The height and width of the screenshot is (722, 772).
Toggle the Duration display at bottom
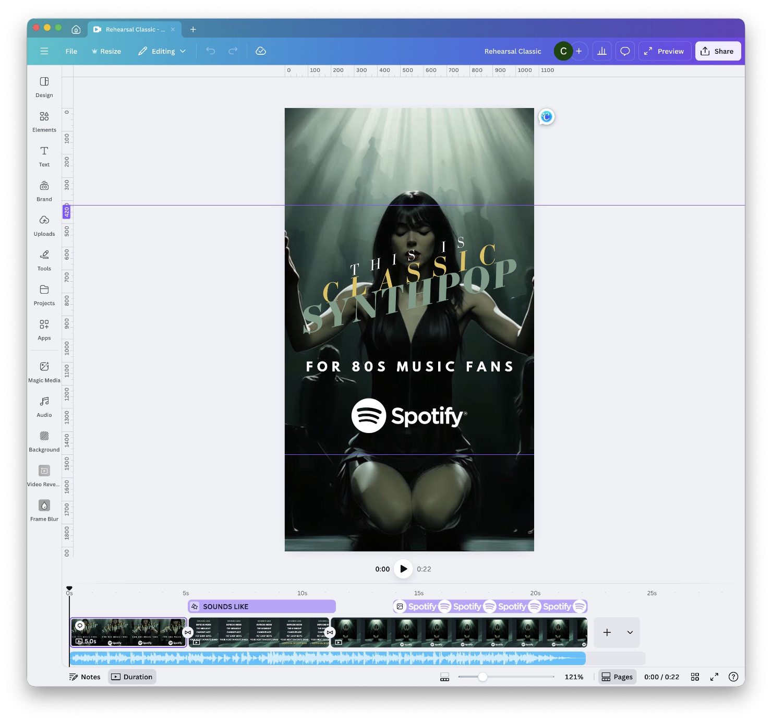(132, 677)
